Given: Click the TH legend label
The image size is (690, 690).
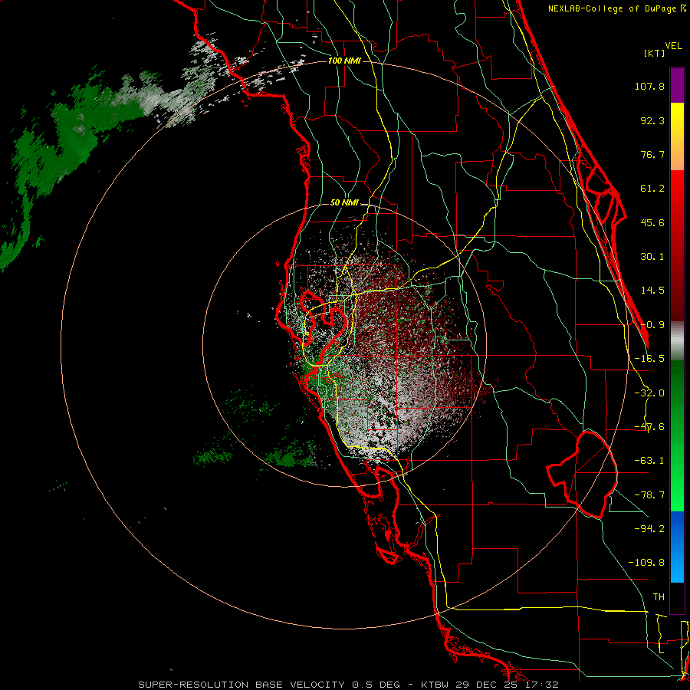Looking at the screenshot, I should [659, 597].
